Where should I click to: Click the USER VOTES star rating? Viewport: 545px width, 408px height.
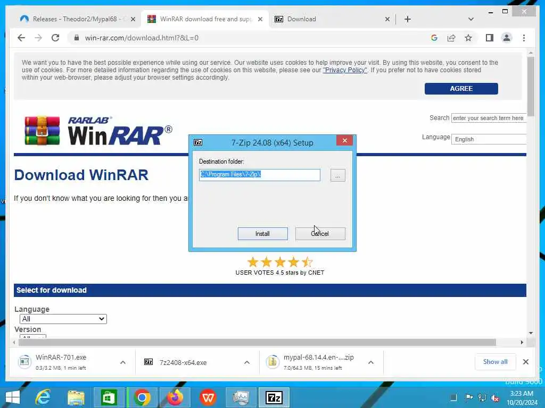click(280, 262)
